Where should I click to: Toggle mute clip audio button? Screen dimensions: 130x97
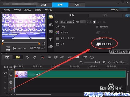coord(94,22)
